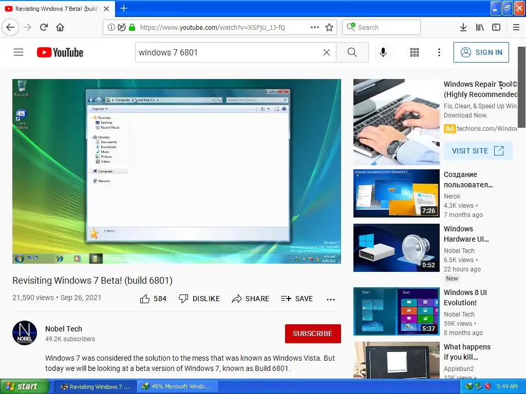Click the address bar URL
Viewport: 526px width, 394px height.
[x=212, y=27]
